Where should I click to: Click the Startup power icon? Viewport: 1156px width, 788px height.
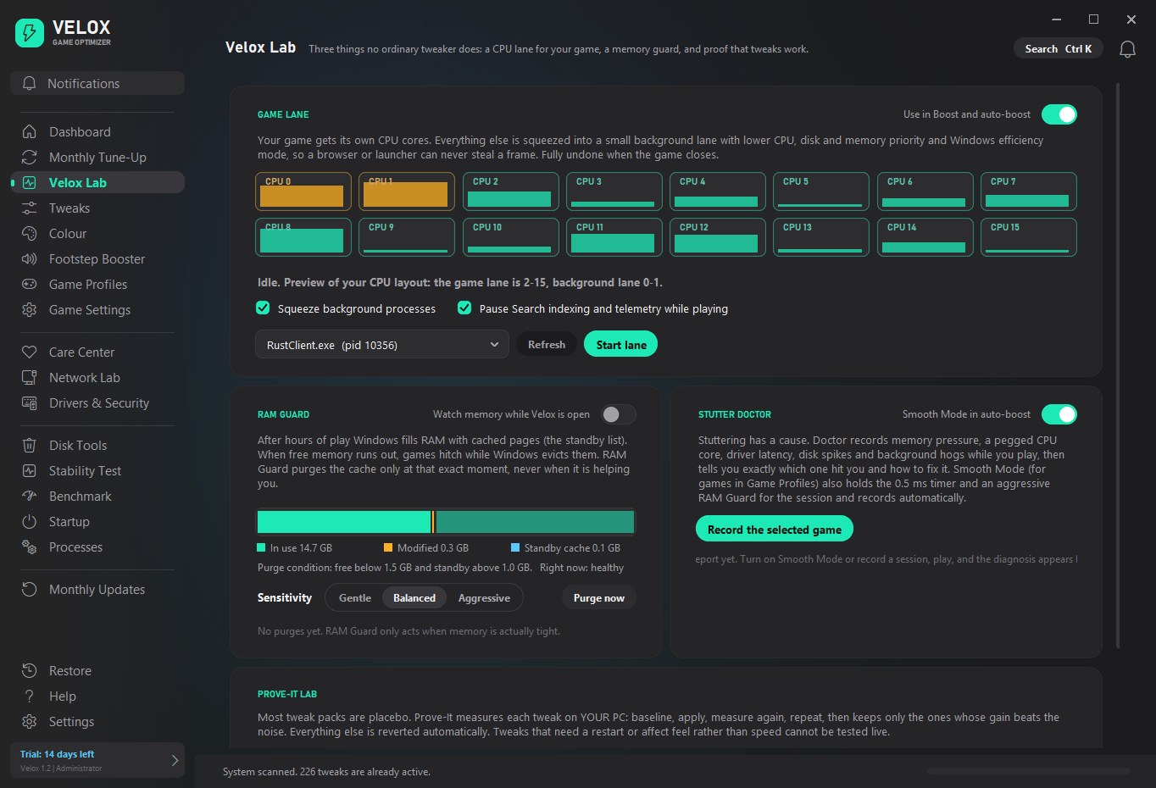30,522
